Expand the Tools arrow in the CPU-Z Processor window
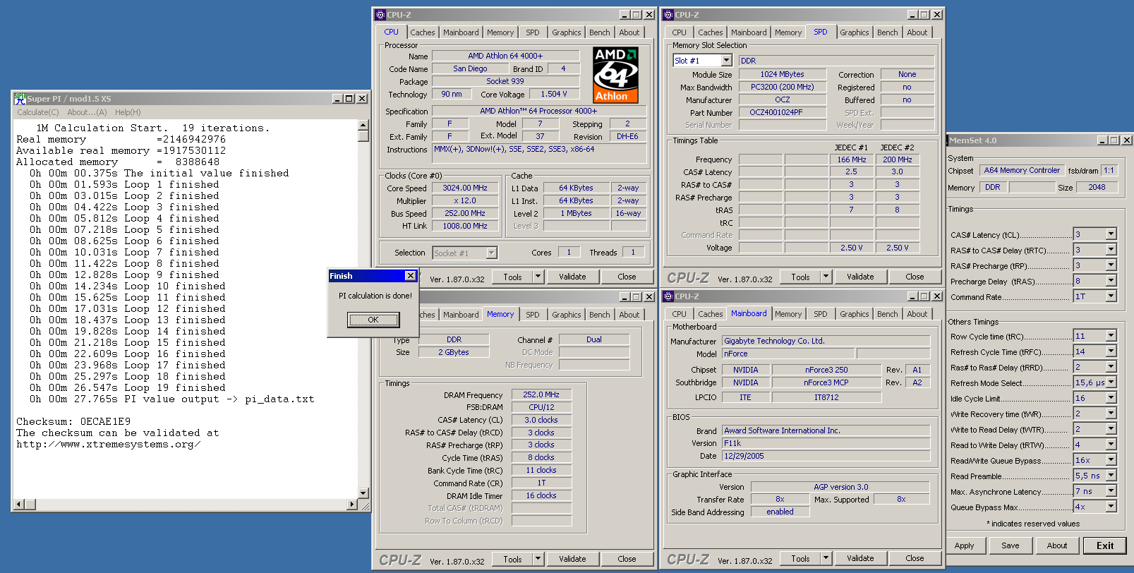Image resolution: width=1134 pixels, height=573 pixels. [538, 277]
